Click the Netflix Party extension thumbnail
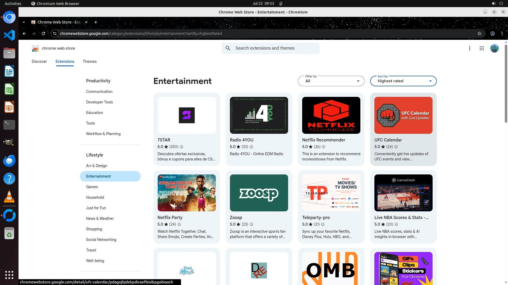 tap(187, 193)
